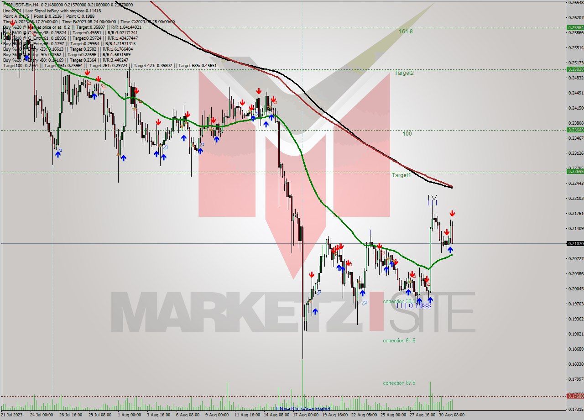This screenshot has height=420, width=584.
Task: Click the red sell arrow above the latest candle
Action: click(x=452, y=213)
